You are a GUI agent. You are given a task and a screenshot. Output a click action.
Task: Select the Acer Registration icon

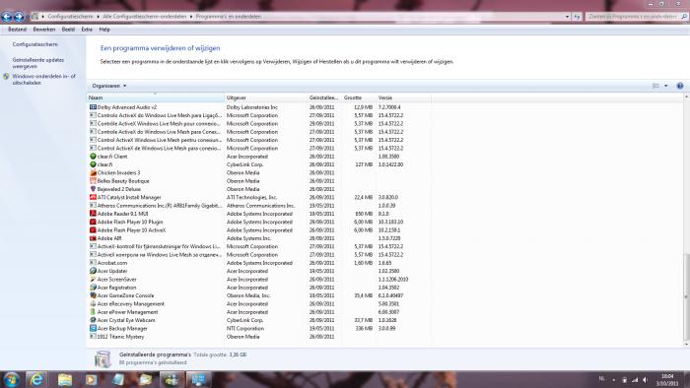tap(93, 288)
